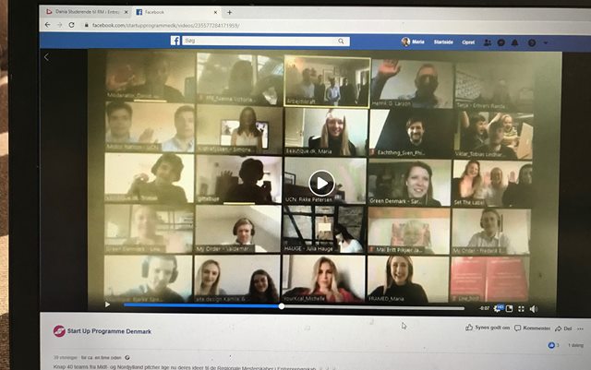
Task: Click the search magnifier icon
Action: [x=341, y=42]
